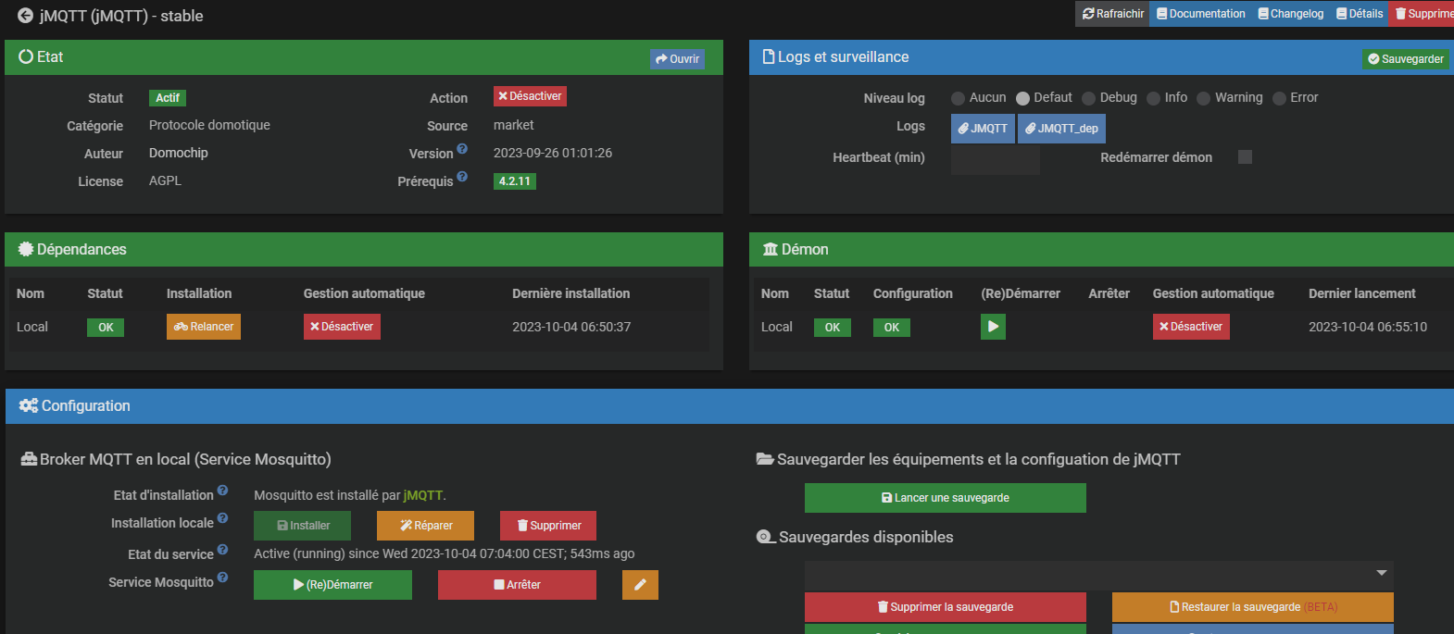The height and width of the screenshot is (634, 1454).
Task: Click the orange Réparer button
Action: [x=425, y=526]
